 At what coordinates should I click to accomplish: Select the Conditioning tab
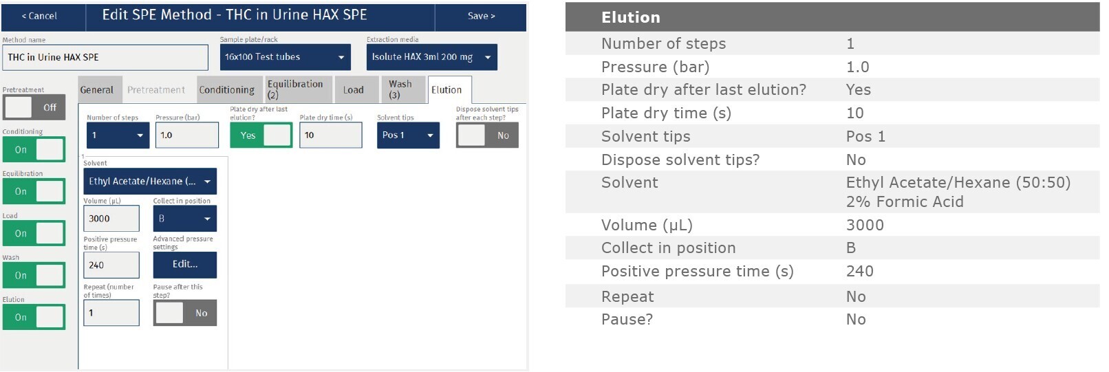coord(226,90)
